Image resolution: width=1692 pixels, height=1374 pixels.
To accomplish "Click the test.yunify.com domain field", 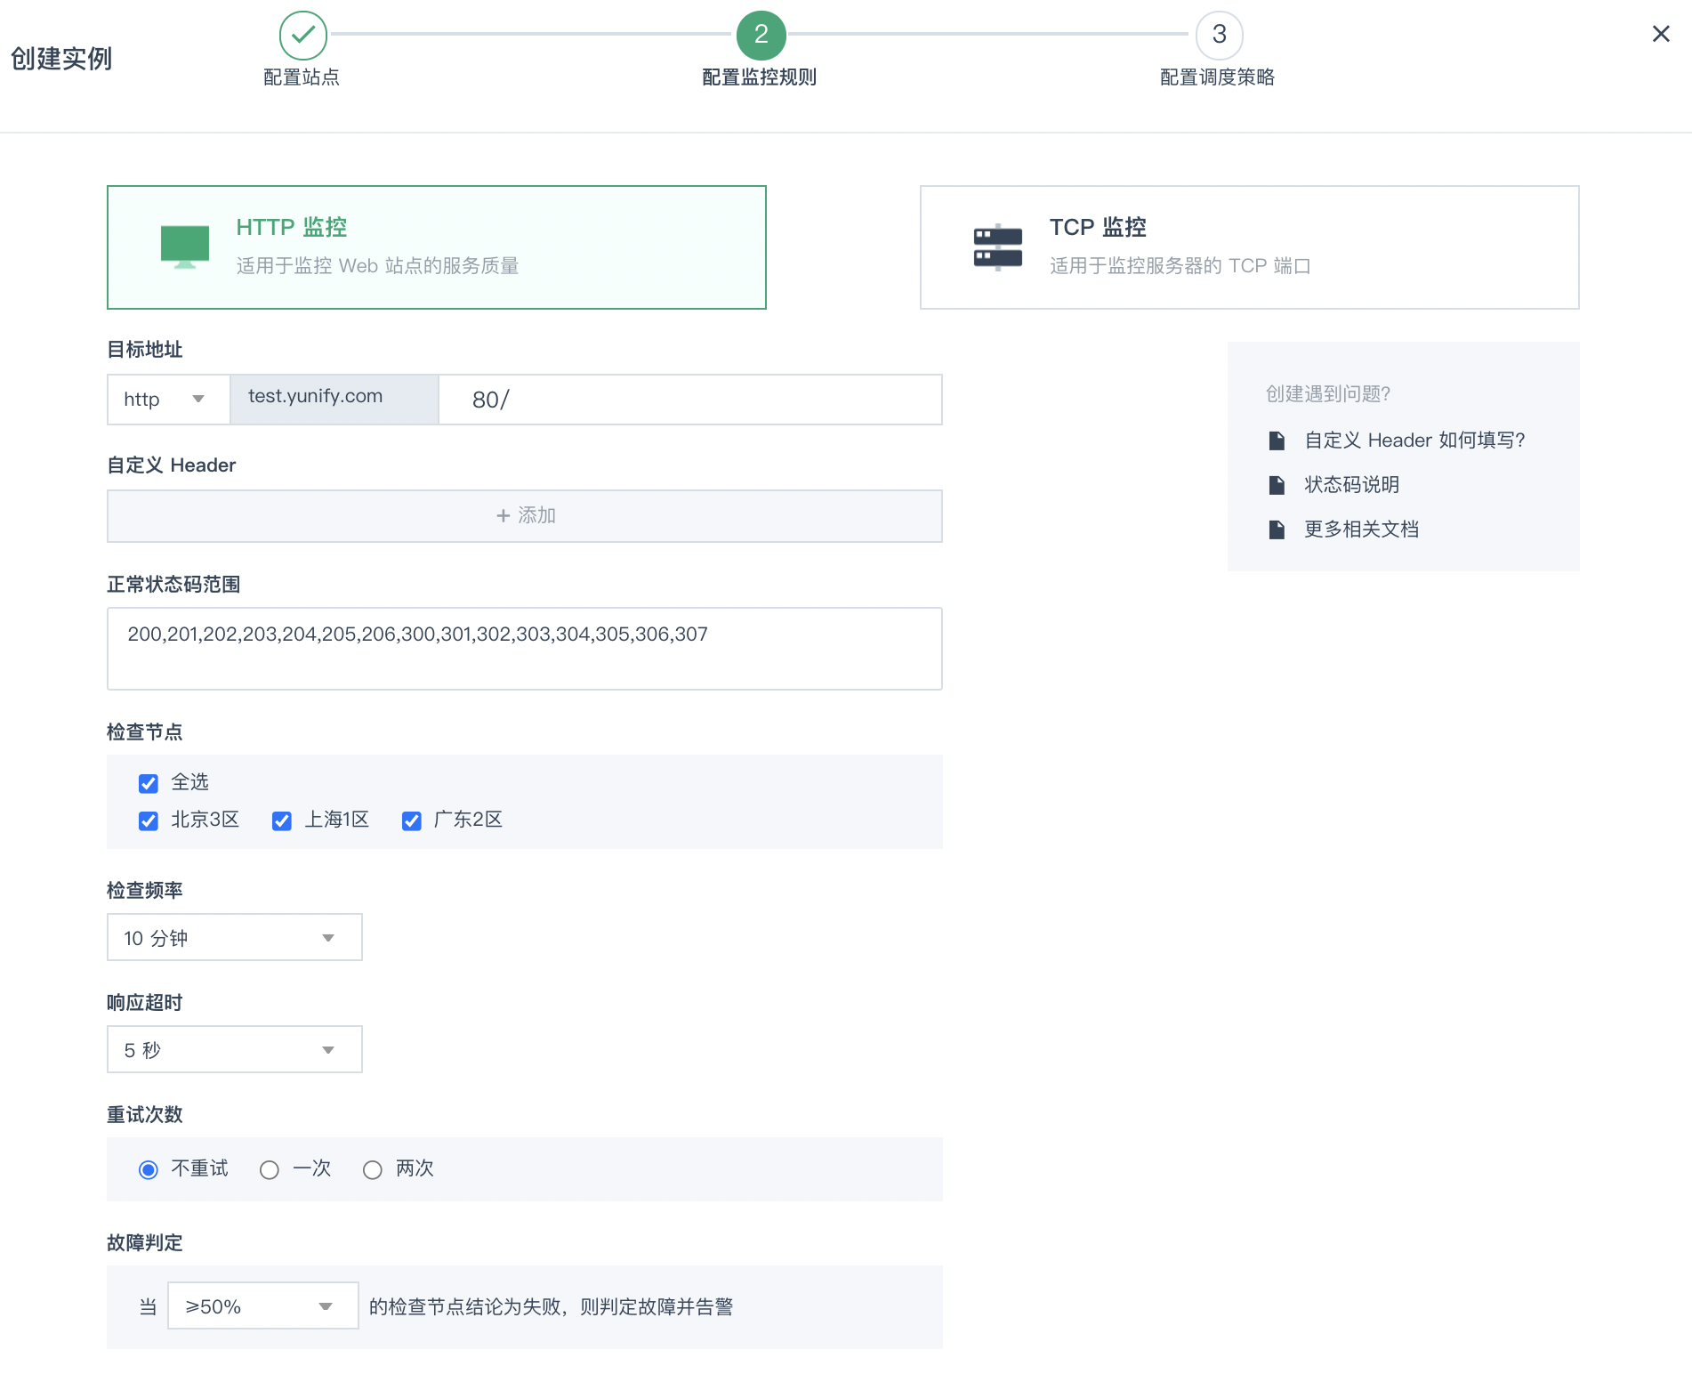I will (x=334, y=400).
